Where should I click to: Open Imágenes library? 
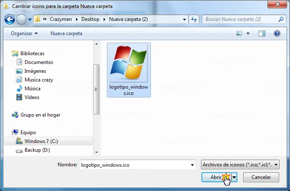[31, 71]
